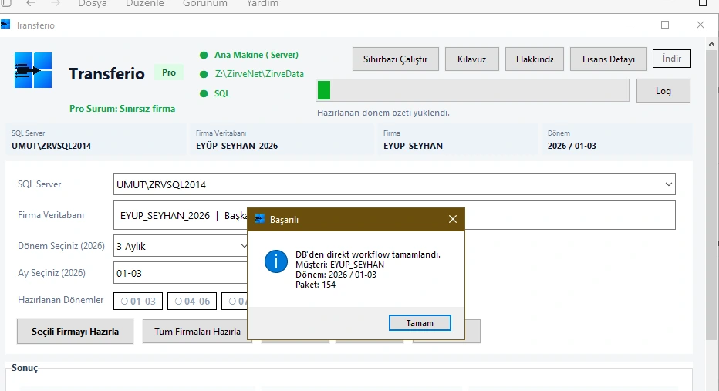Image resolution: width=719 pixels, height=391 pixels.
Task: Click the Sonuç group label
Action: (25, 368)
